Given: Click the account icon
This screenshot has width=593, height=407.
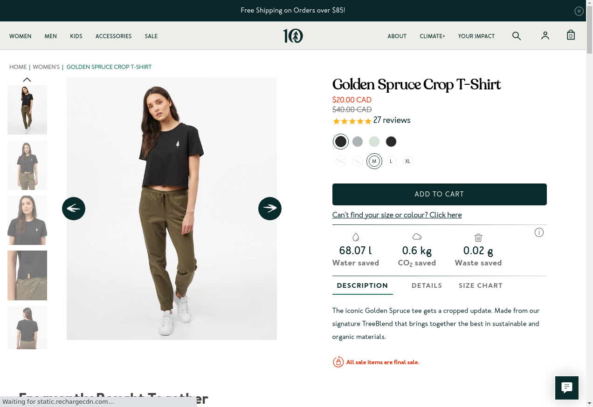Looking at the screenshot, I should click(x=545, y=35).
